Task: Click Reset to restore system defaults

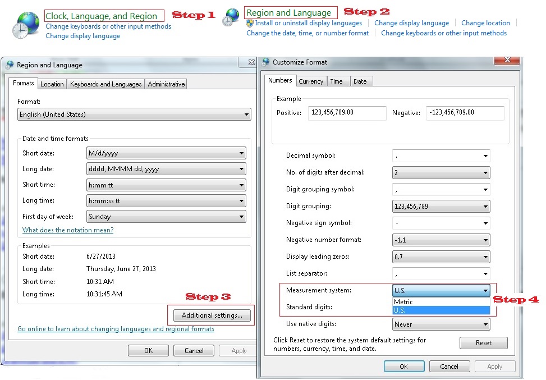Action: pos(483,342)
